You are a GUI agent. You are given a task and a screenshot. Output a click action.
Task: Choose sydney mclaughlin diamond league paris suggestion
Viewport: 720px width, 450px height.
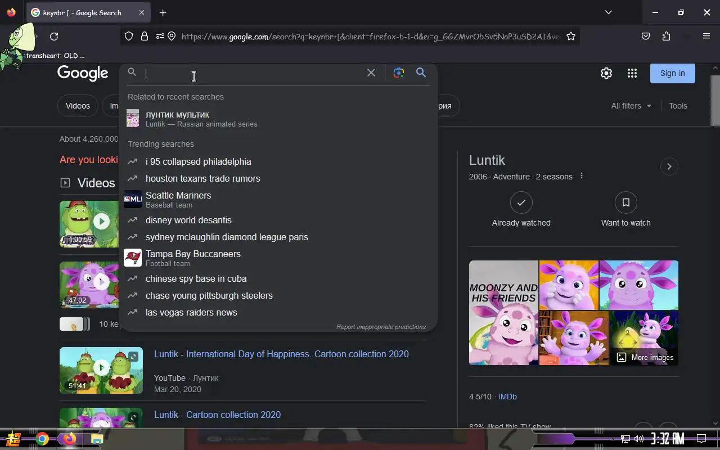[x=278, y=237]
